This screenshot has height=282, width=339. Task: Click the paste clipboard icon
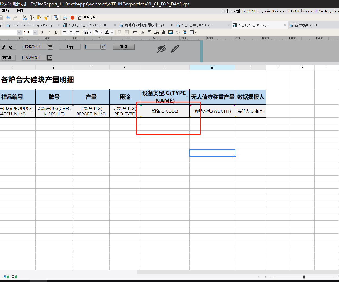pyautogui.click(x=39, y=18)
